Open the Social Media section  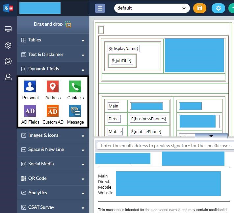(x=53, y=164)
